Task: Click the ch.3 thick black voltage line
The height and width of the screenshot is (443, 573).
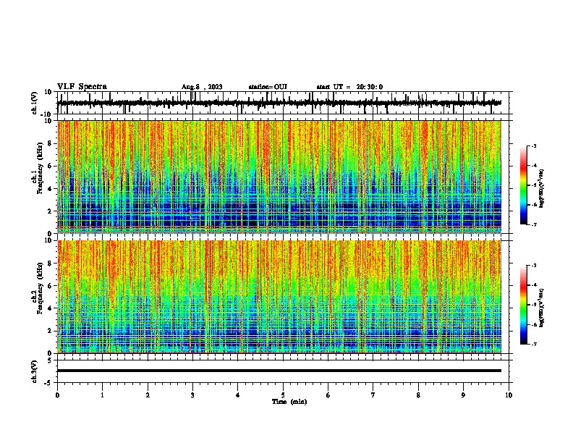Action: click(279, 371)
